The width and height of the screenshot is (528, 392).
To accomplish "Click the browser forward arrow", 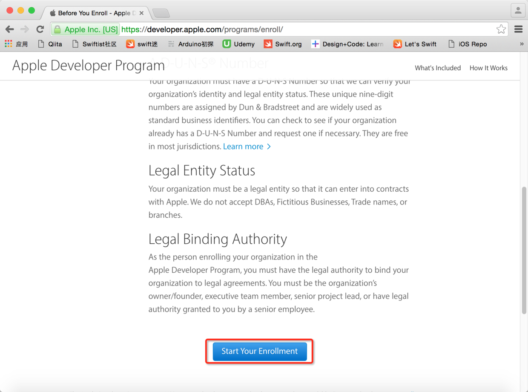I will (x=25, y=29).
